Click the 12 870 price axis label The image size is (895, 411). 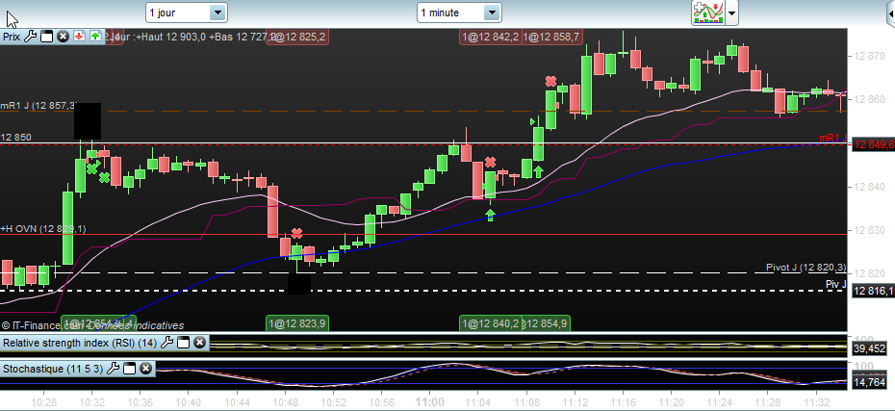(x=869, y=56)
